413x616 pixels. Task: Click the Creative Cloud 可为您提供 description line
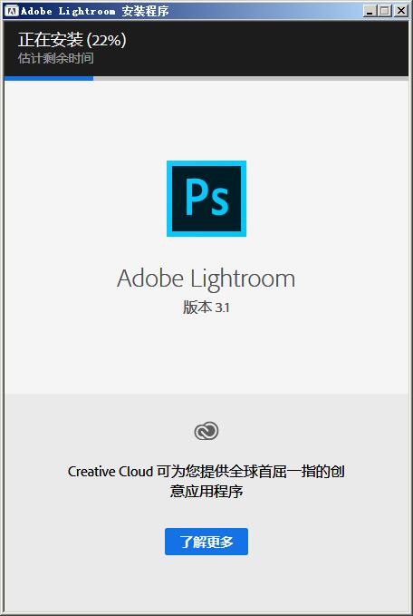click(206, 471)
